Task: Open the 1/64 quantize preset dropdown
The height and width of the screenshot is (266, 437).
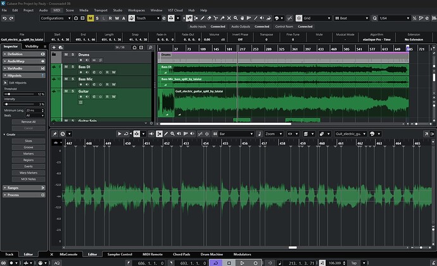Action: 394,18
